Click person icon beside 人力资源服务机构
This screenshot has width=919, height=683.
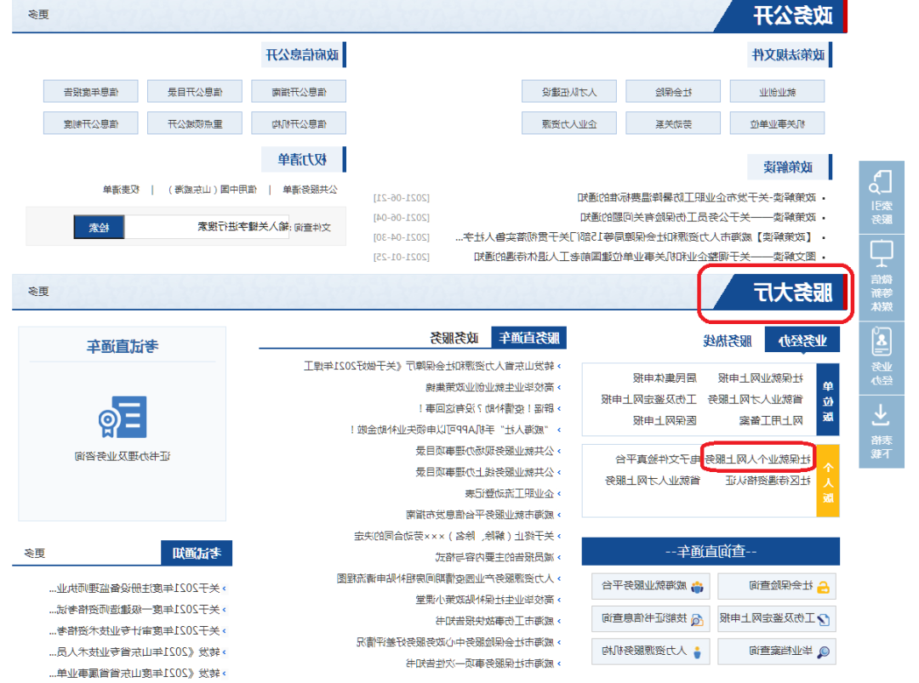point(697,652)
